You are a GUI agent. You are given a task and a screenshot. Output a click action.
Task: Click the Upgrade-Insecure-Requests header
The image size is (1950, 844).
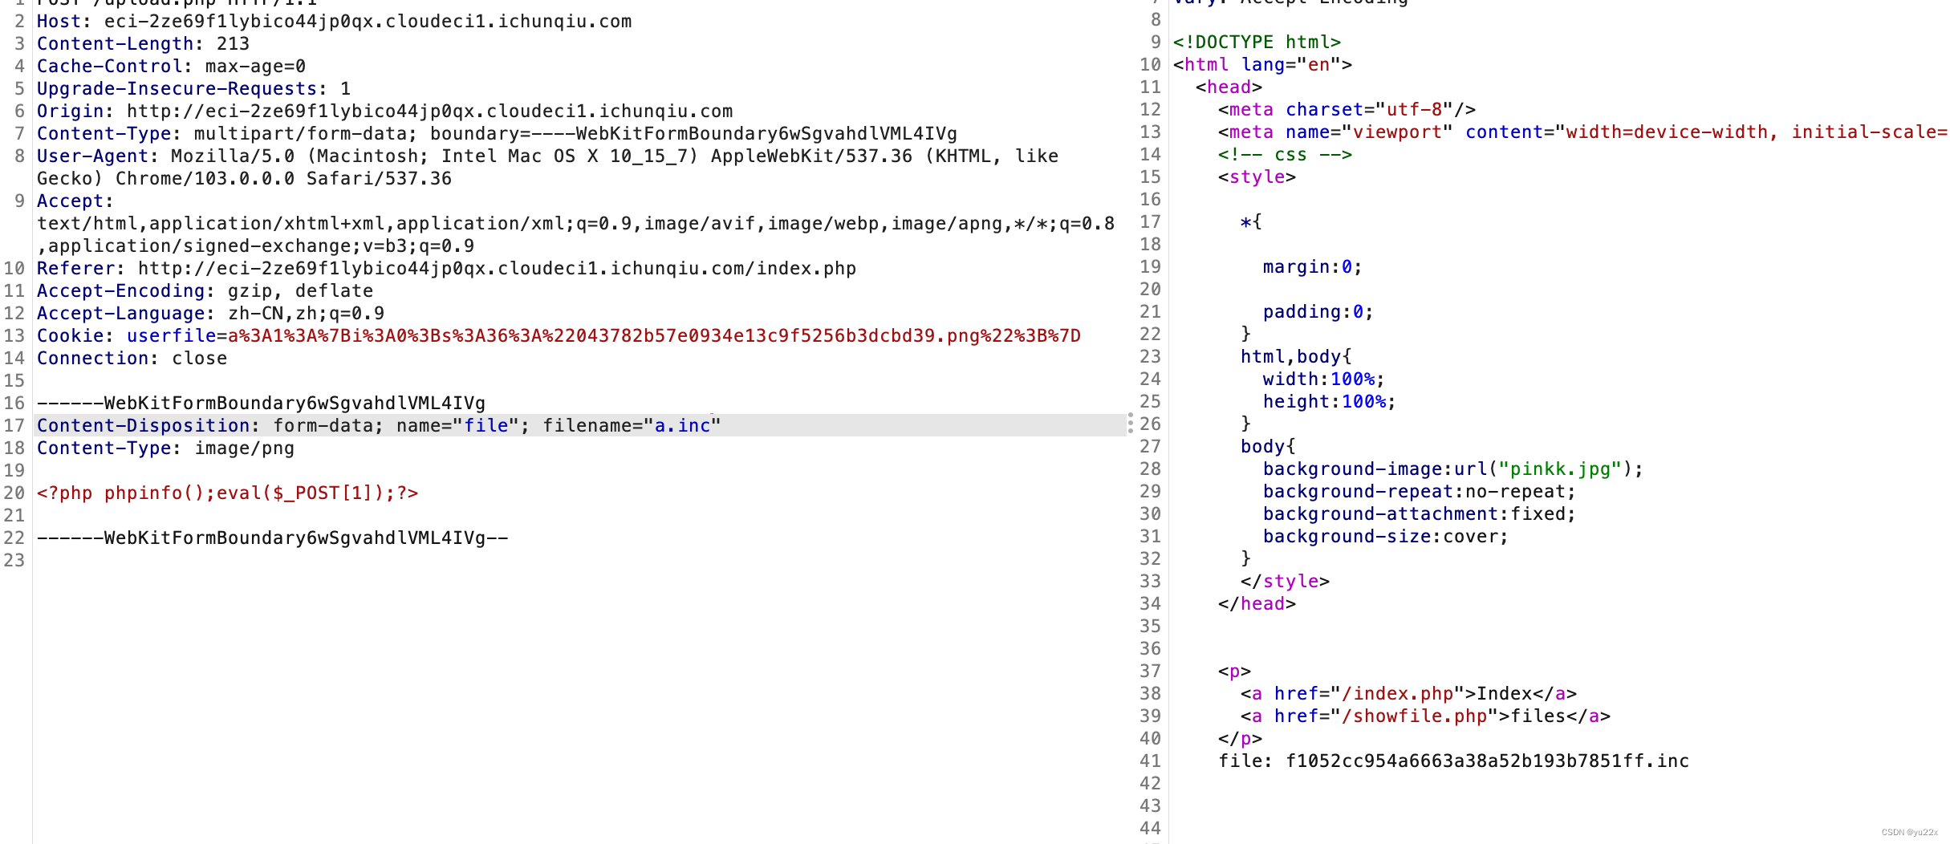click(x=193, y=89)
